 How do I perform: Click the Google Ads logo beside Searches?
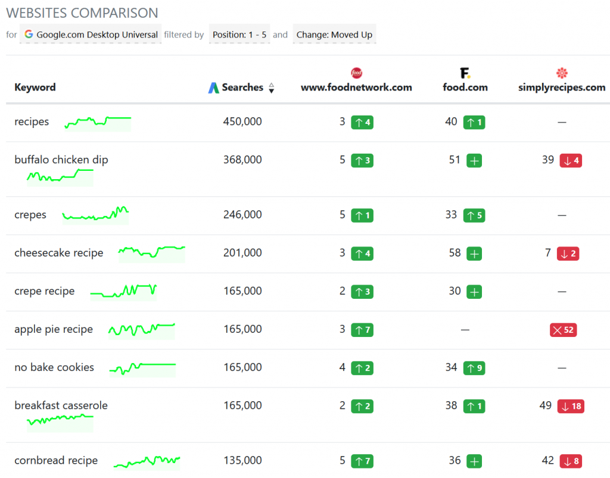(x=213, y=88)
